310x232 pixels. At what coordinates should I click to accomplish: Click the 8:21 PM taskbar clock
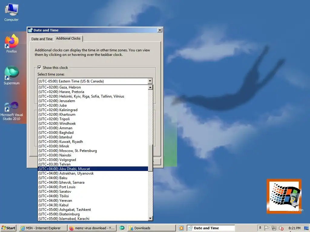coord(294,228)
